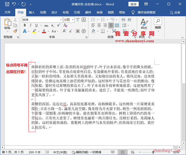Click the zoom slider handle
Viewport: 186px width, 155px height.
tap(153, 152)
